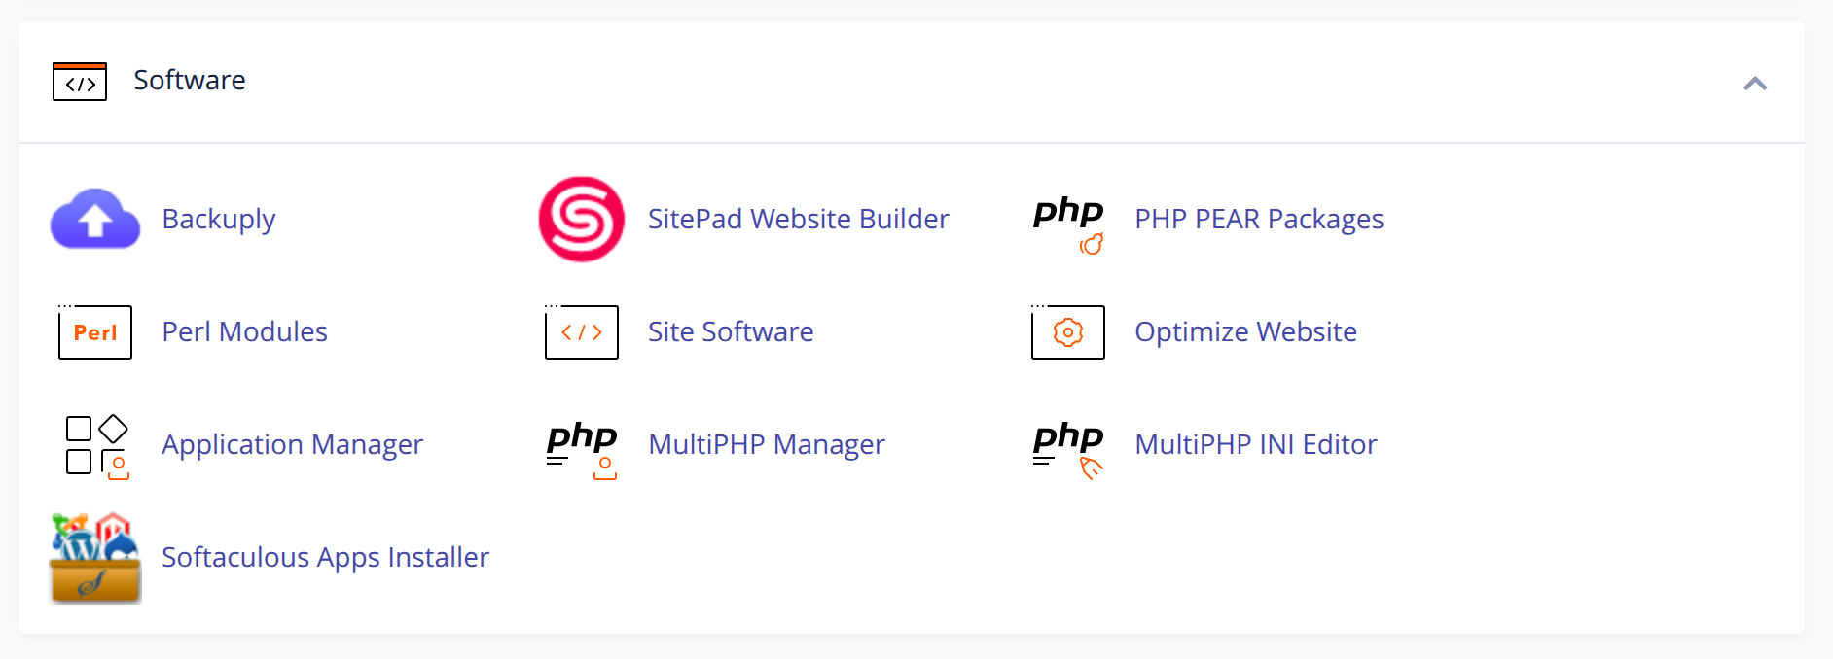Click the SitePad red swirl icon

coord(582,220)
